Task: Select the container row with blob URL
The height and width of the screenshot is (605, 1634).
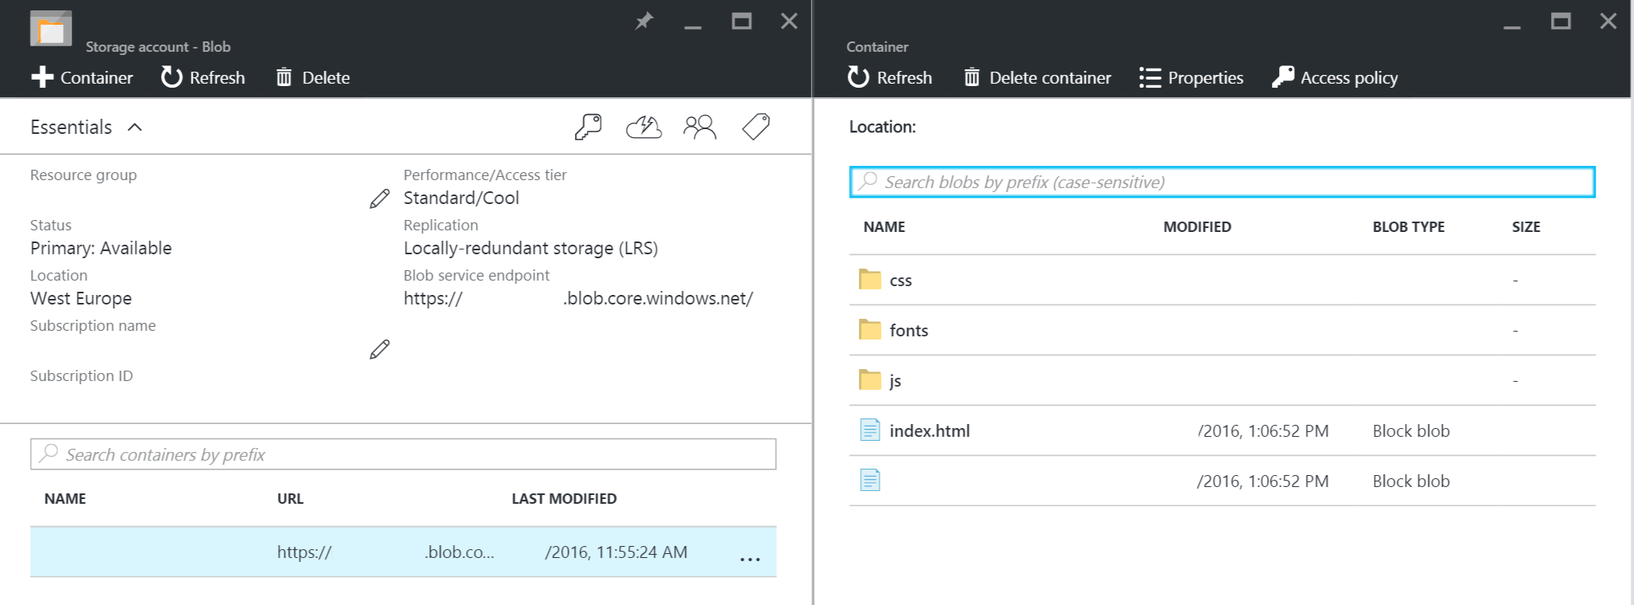Action: pyautogui.click(x=403, y=552)
